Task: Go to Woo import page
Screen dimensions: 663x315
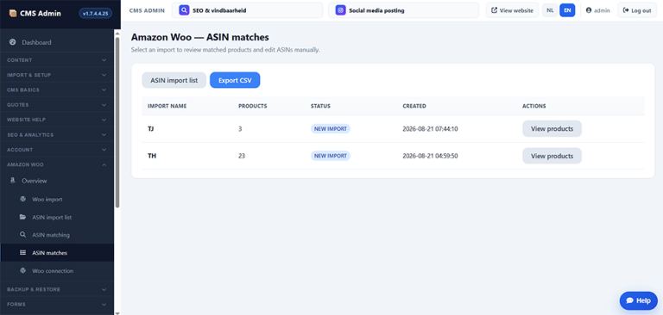Action: pyautogui.click(x=57, y=199)
